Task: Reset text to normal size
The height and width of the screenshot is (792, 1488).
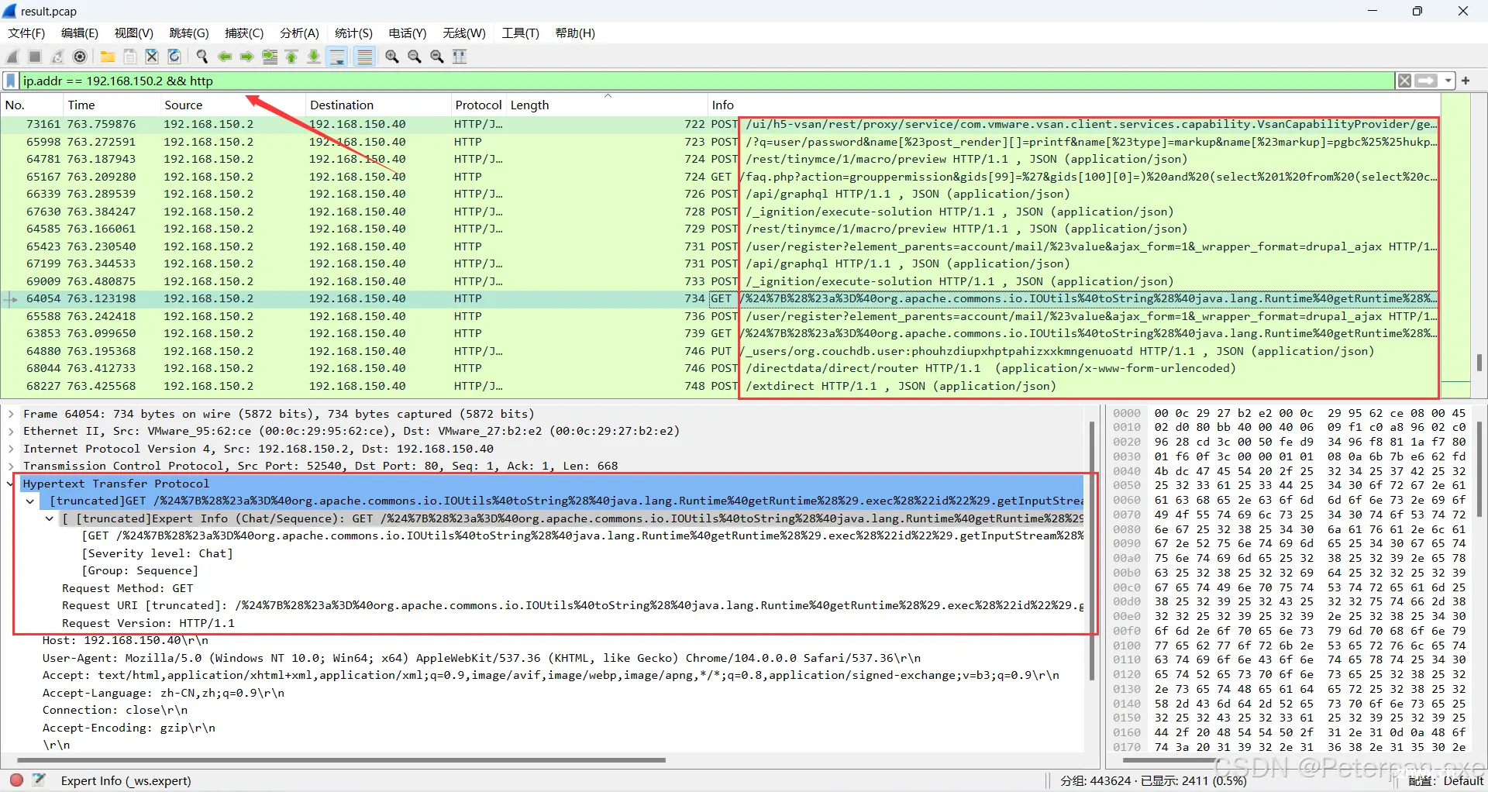Action: [x=437, y=57]
